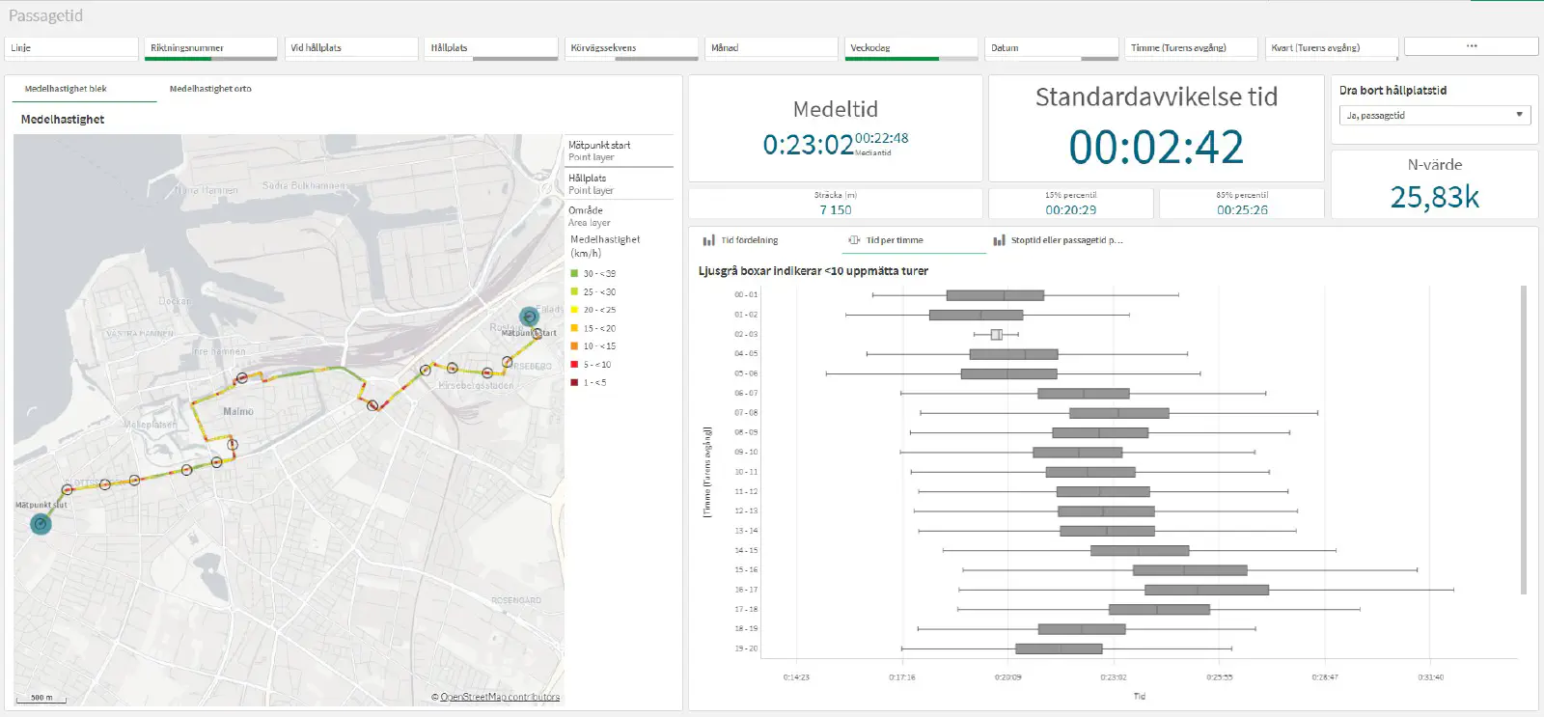This screenshot has height=717, width=1544.
Task: Click the chart vertical scrollbar
Action: (x=1524, y=439)
